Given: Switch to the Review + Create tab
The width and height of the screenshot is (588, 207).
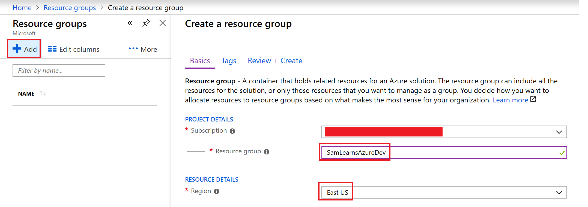Looking at the screenshot, I should 275,61.
